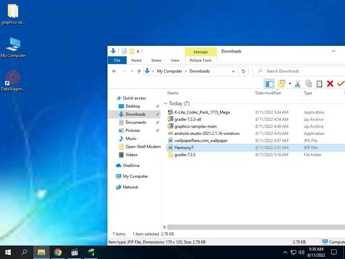
Task: Select the My Computer desktop icon
Action: (x=13, y=48)
